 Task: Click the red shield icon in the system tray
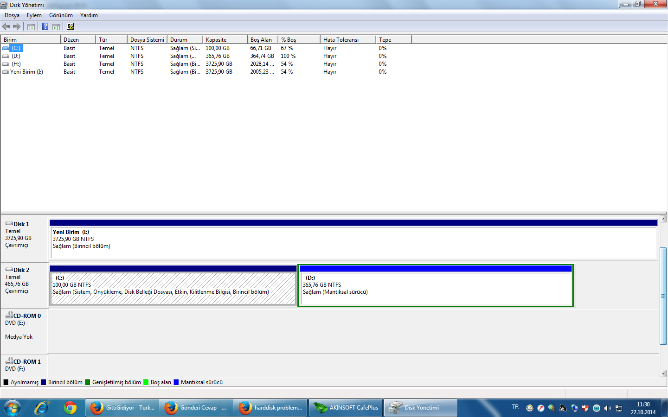[585, 408]
